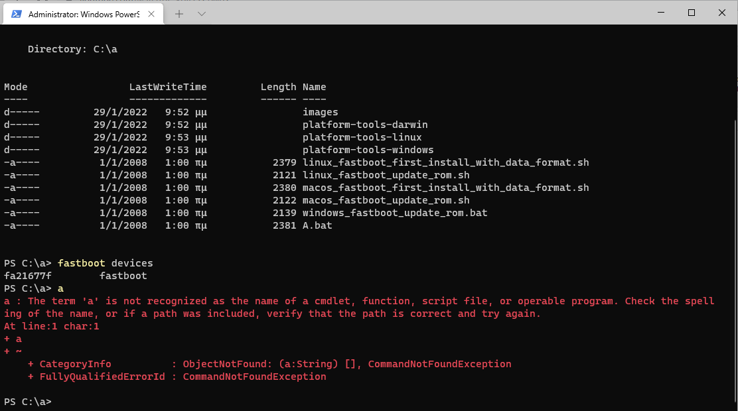Click linux_fastboot_update_rom.sh in the listing

[x=386, y=175]
